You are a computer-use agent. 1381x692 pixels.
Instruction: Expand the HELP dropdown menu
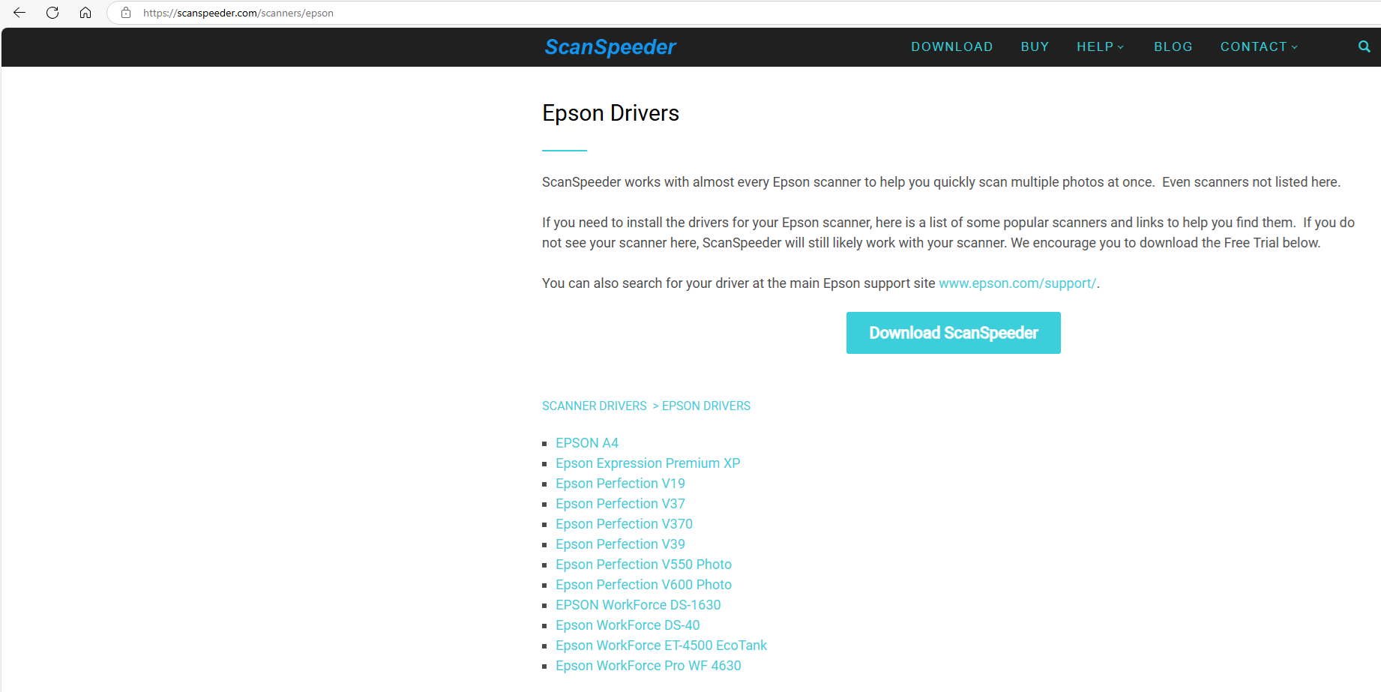[x=1101, y=46]
